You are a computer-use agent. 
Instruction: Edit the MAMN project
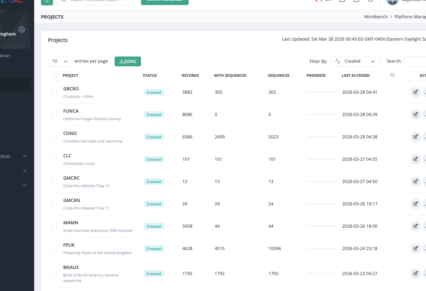[416, 226]
